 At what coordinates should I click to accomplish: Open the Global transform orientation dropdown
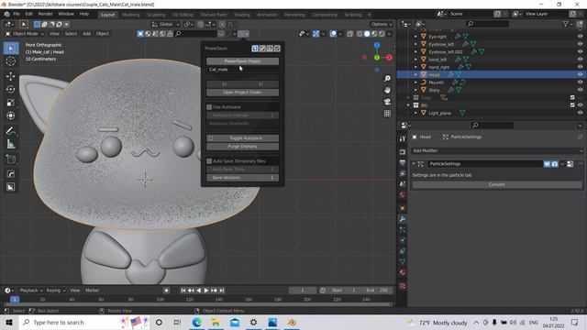coord(165,25)
